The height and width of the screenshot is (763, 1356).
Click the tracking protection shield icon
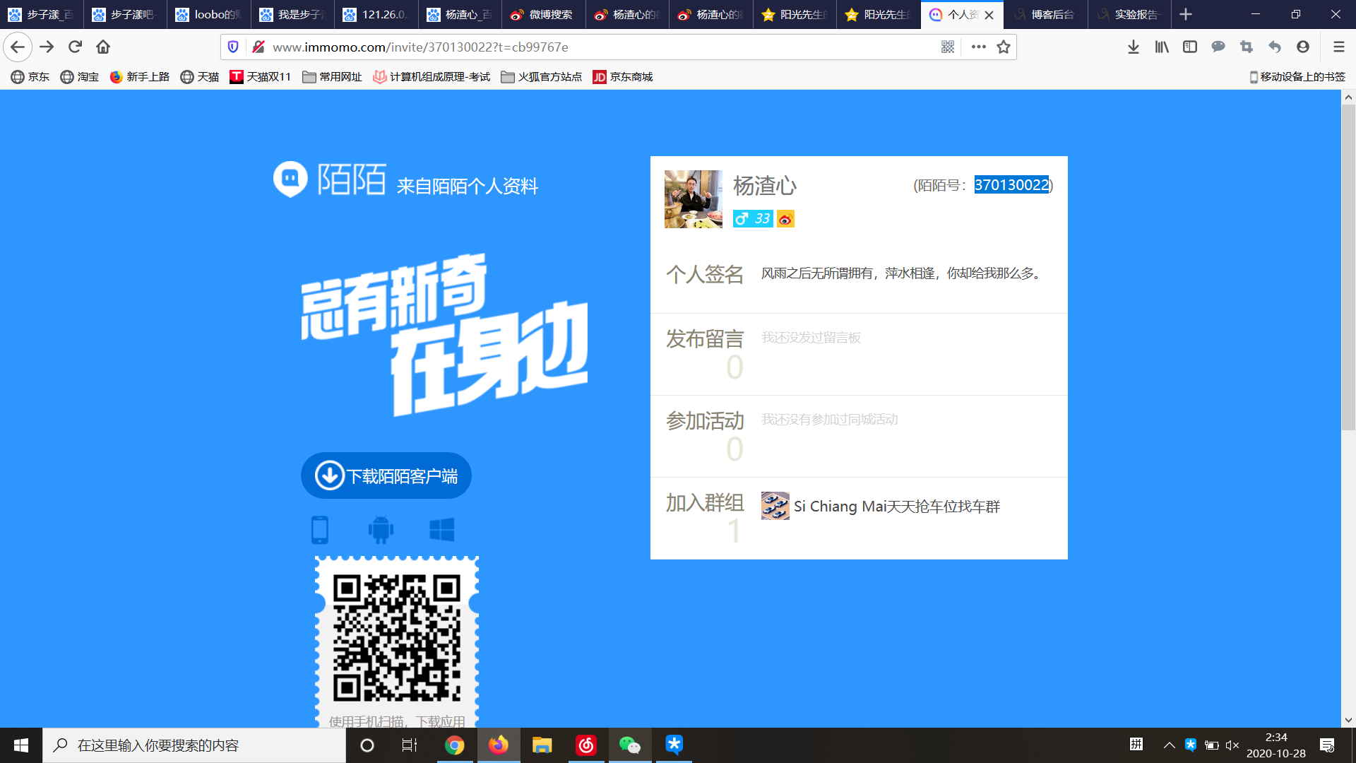click(233, 47)
